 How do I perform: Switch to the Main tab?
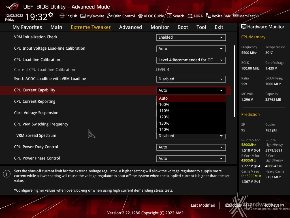(56, 27)
